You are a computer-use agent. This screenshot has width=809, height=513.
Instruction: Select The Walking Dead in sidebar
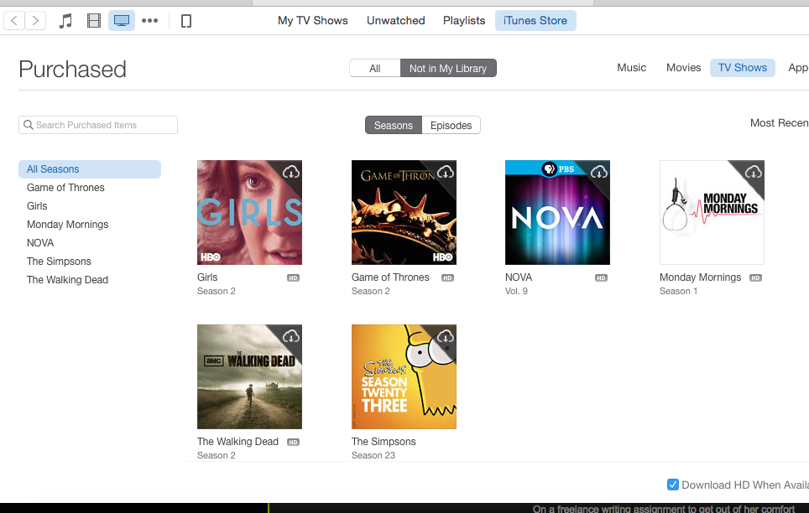click(67, 280)
